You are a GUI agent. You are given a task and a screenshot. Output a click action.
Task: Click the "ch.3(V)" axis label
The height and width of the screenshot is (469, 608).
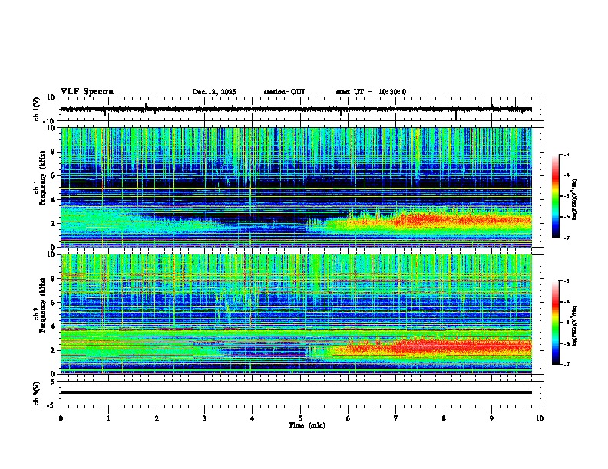coord(37,393)
